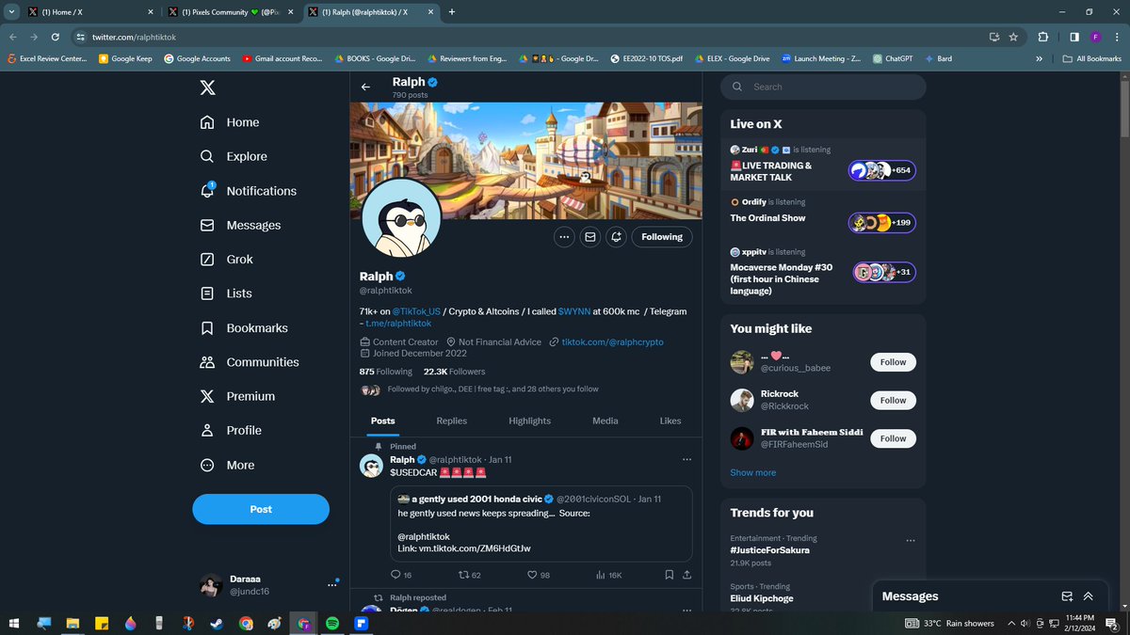Switch to the Highlights tab
The image size is (1130, 635).
(530, 421)
